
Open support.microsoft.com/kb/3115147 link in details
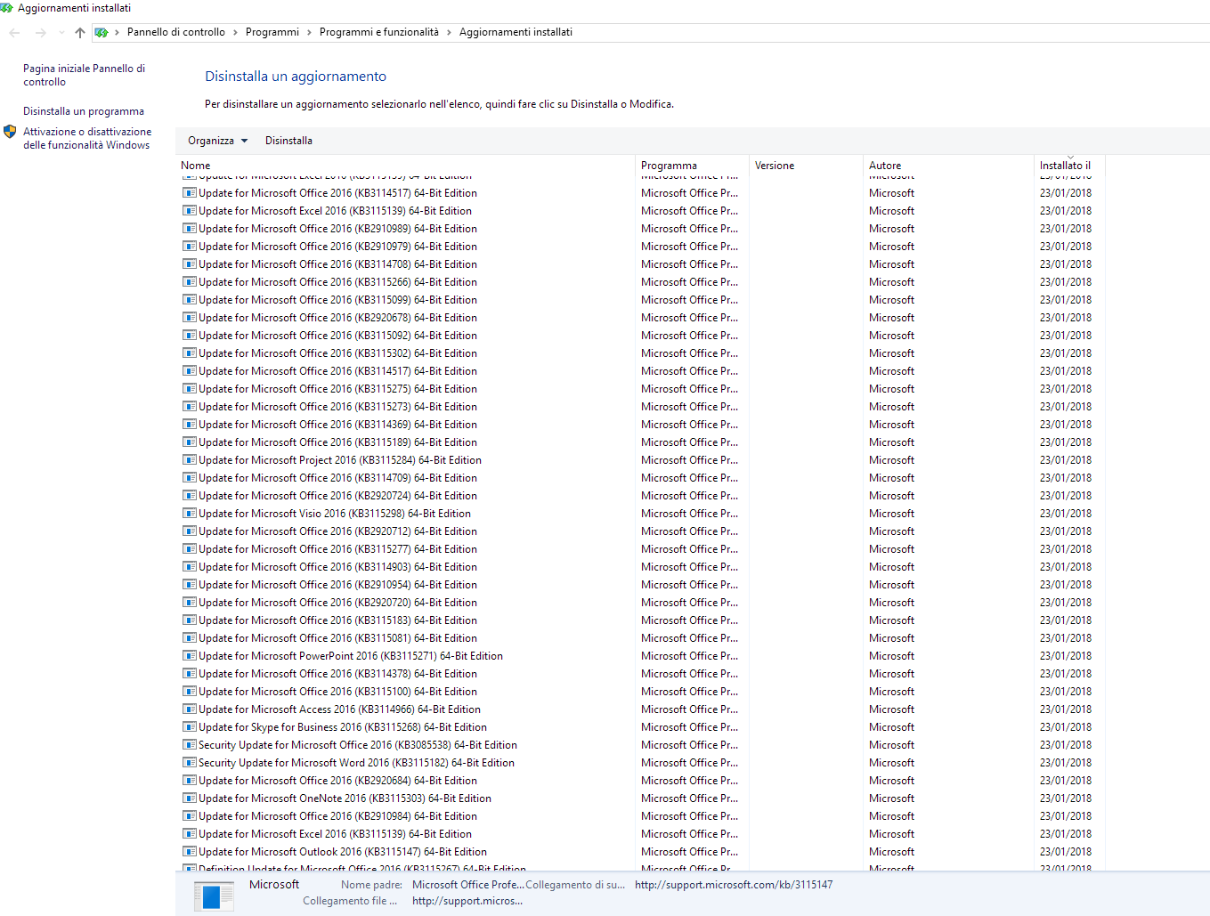coord(734,885)
